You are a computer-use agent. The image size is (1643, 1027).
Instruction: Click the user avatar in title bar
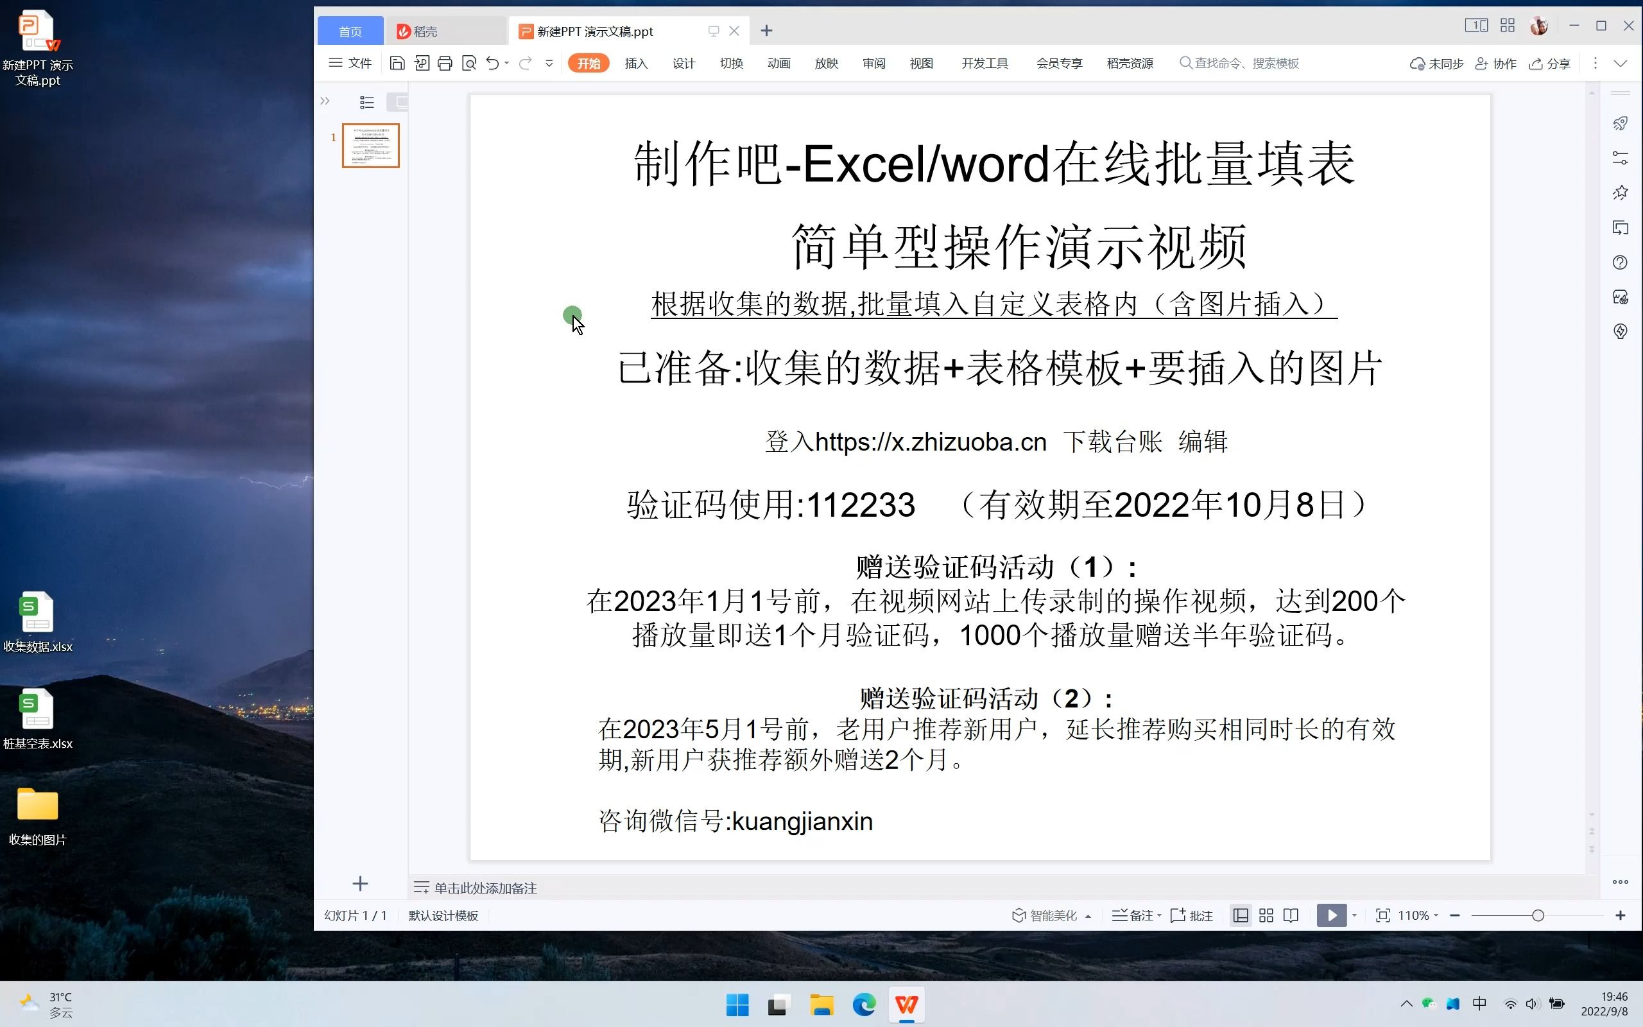pyautogui.click(x=1539, y=26)
